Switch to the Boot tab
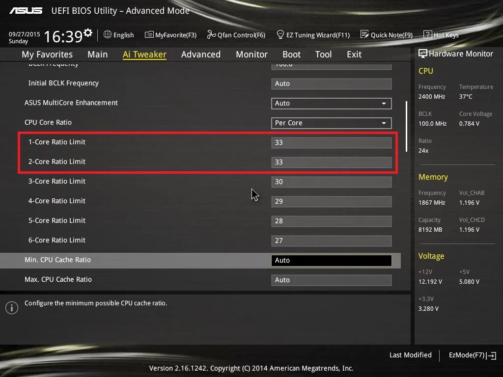Screen dimensions: 503x377 click(291, 54)
